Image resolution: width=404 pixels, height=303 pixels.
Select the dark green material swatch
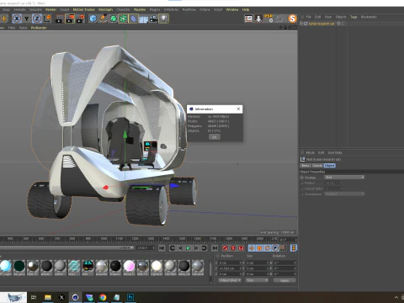pos(19,266)
